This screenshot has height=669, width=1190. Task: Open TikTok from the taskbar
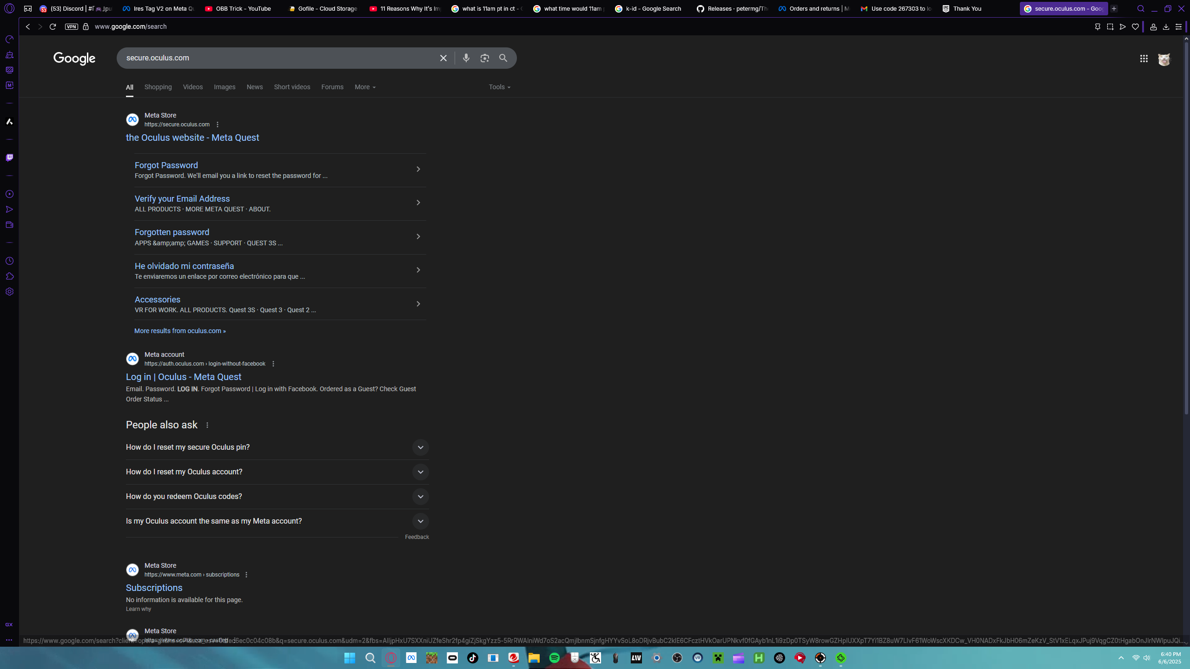472,658
